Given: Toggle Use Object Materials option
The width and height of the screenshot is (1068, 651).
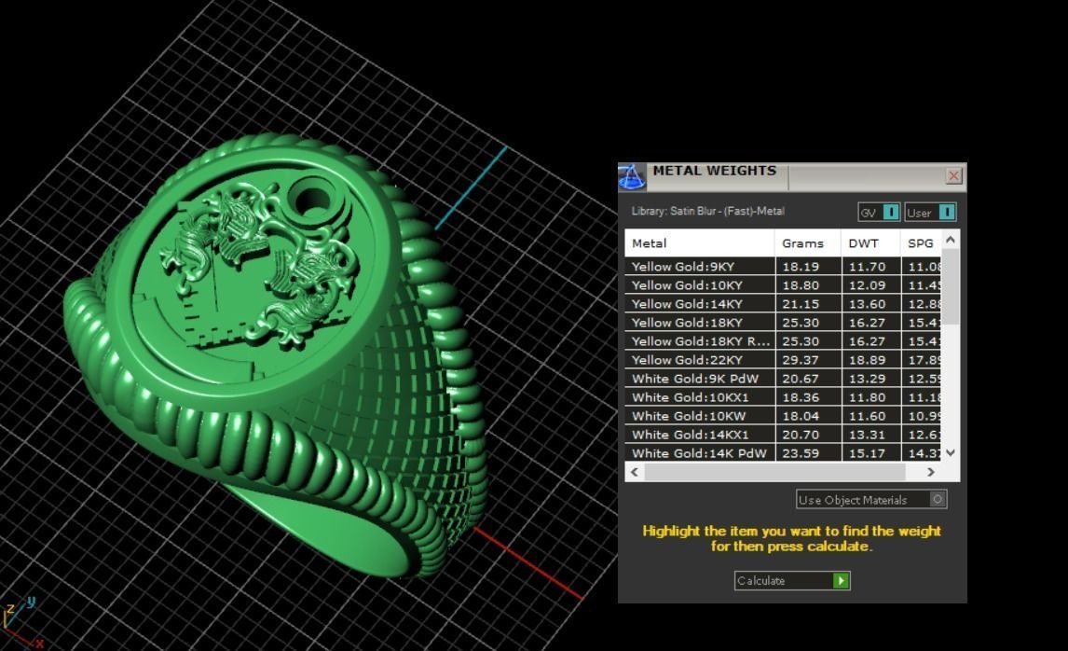Looking at the screenshot, I should click(x=871, y=500).
